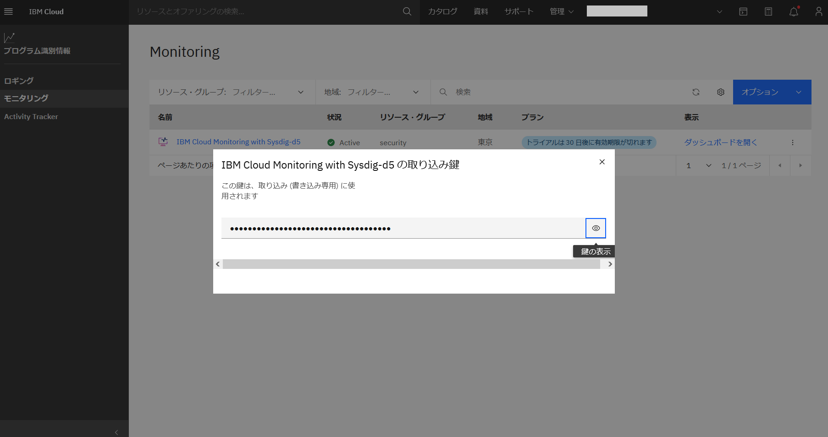Viewport: 828px width, 437px height.
Task: Close the ingestion key dialog
Action: [x=602, y=162]
